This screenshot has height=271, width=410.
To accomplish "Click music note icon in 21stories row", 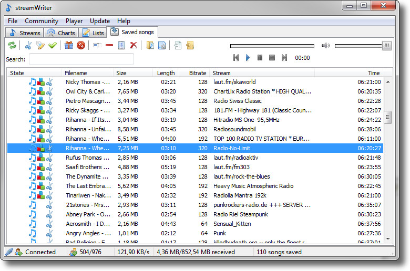I will coord(32,205).
